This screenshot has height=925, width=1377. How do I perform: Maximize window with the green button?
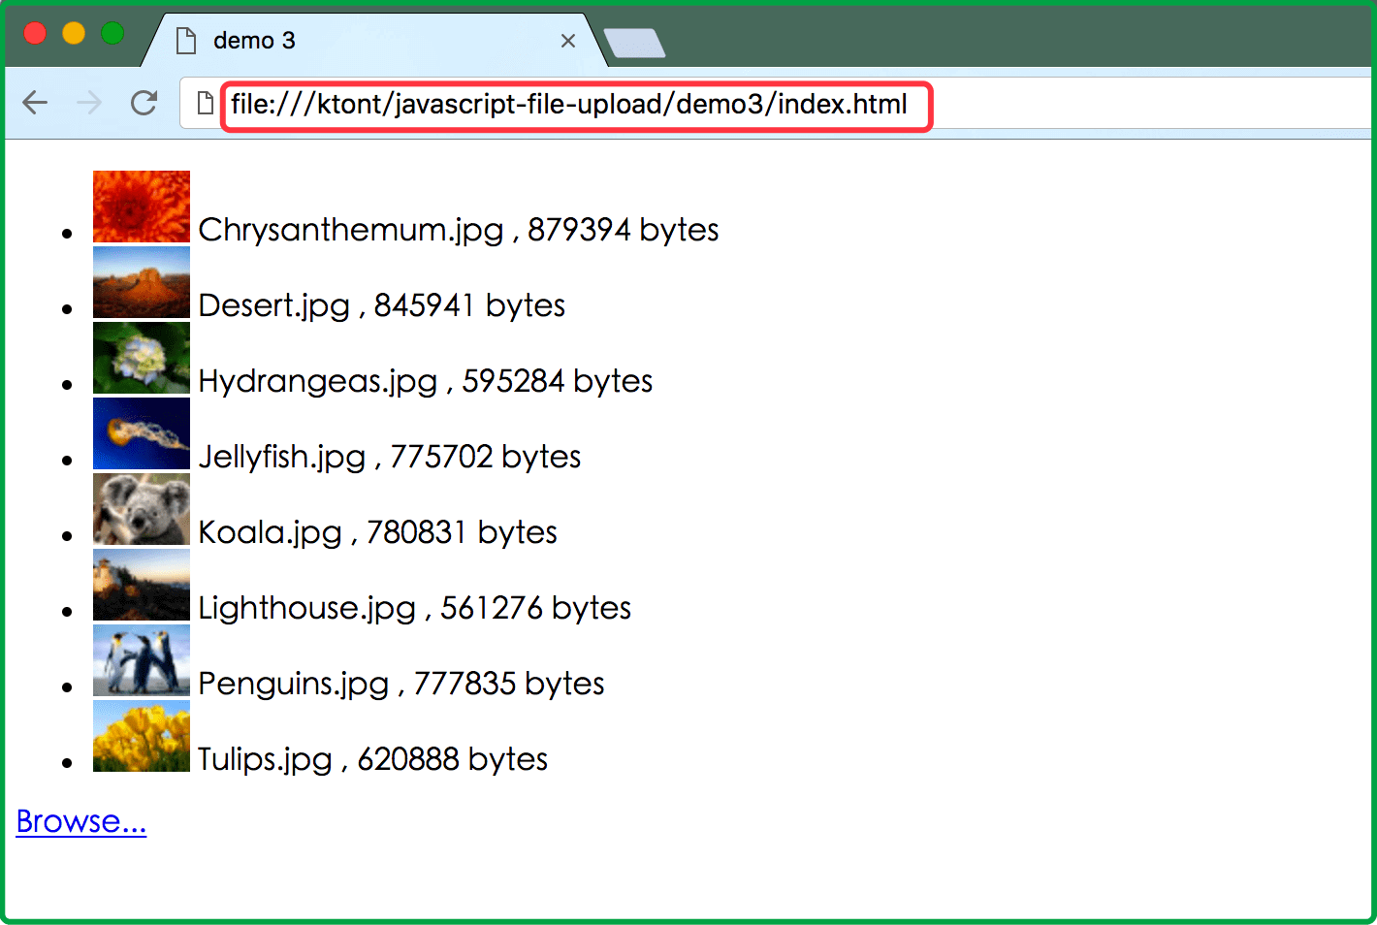click(x=112, y=33)
